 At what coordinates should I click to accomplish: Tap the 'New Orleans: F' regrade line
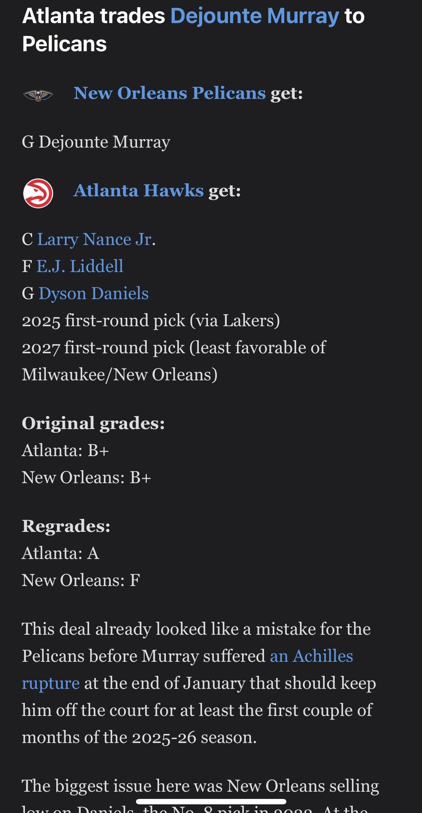(80, 580)
